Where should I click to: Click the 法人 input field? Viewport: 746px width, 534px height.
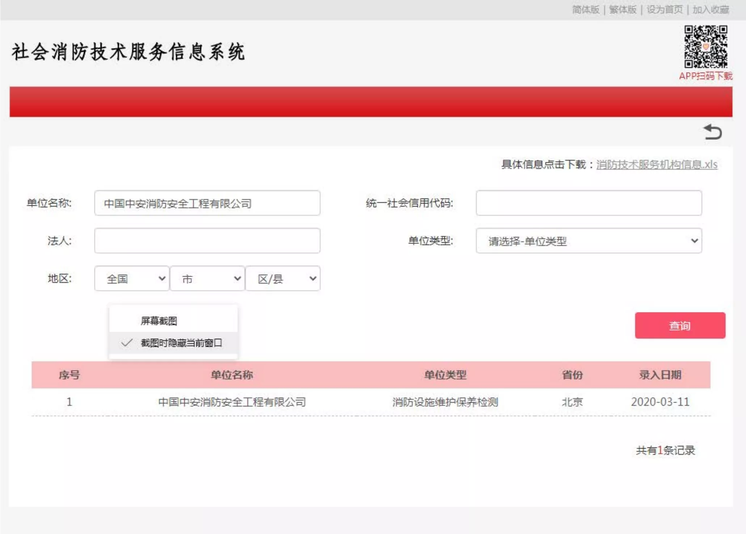[x=207, y=241]
